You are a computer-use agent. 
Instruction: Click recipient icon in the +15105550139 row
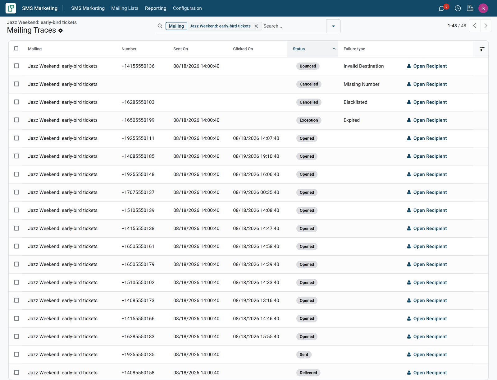(409, 210)
